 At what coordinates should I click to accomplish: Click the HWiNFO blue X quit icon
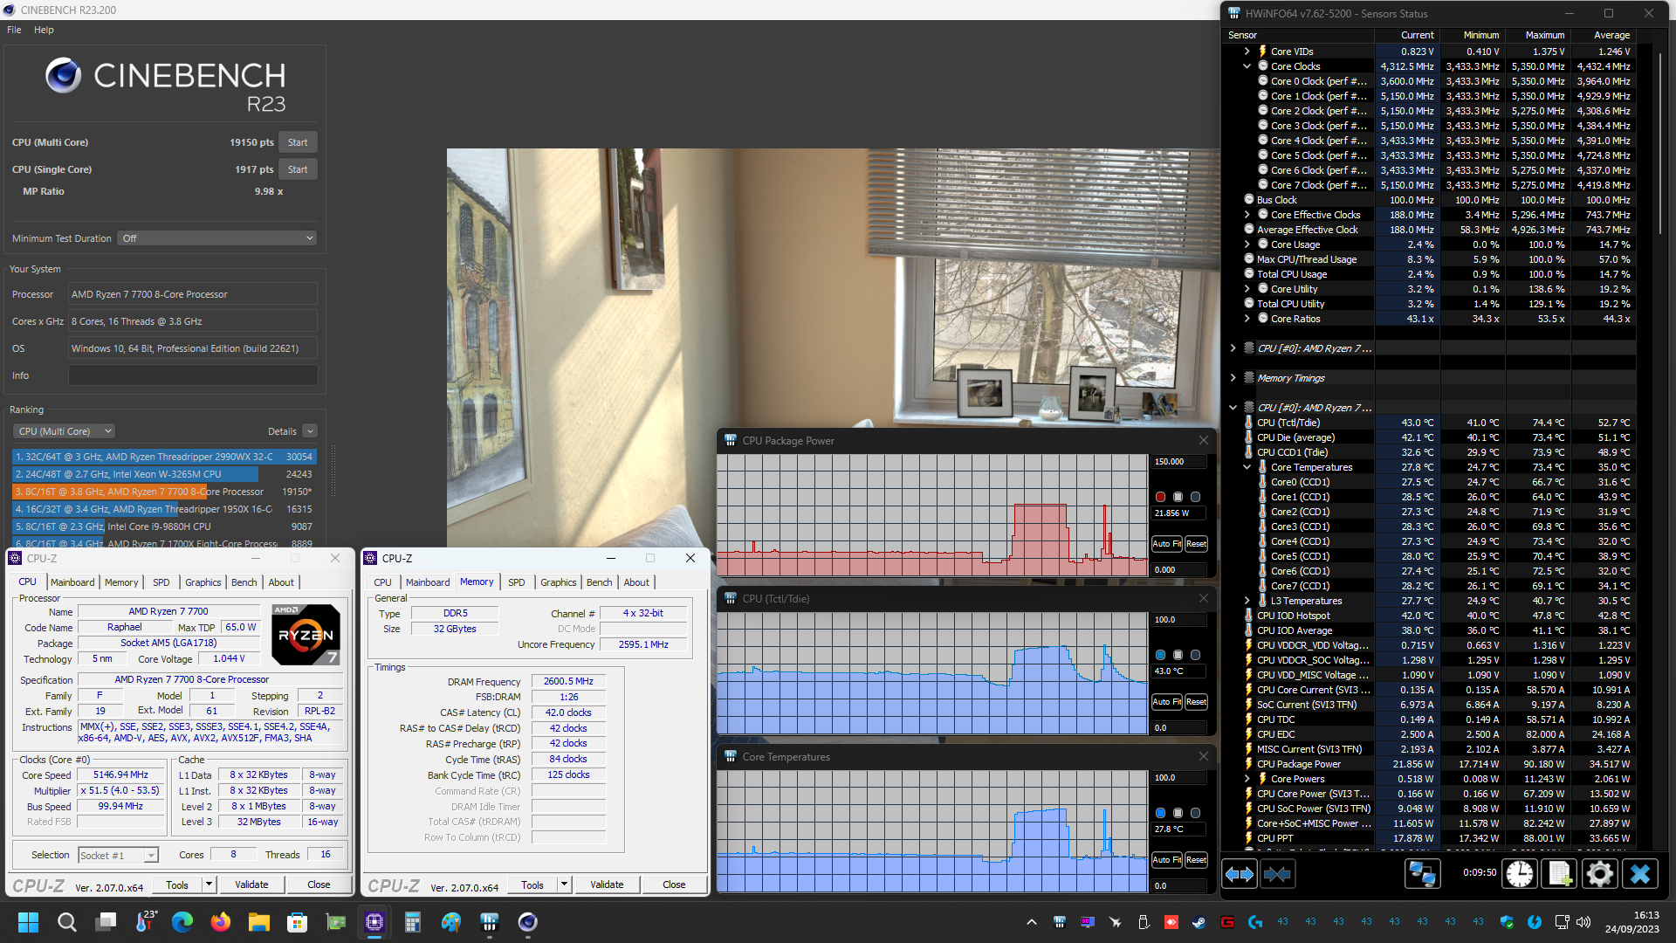[x=1640, y=874]
